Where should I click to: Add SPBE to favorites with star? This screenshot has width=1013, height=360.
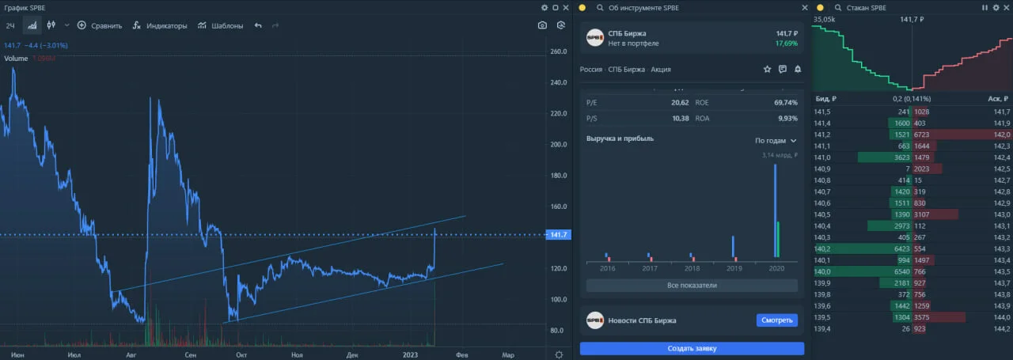point(767,69)
